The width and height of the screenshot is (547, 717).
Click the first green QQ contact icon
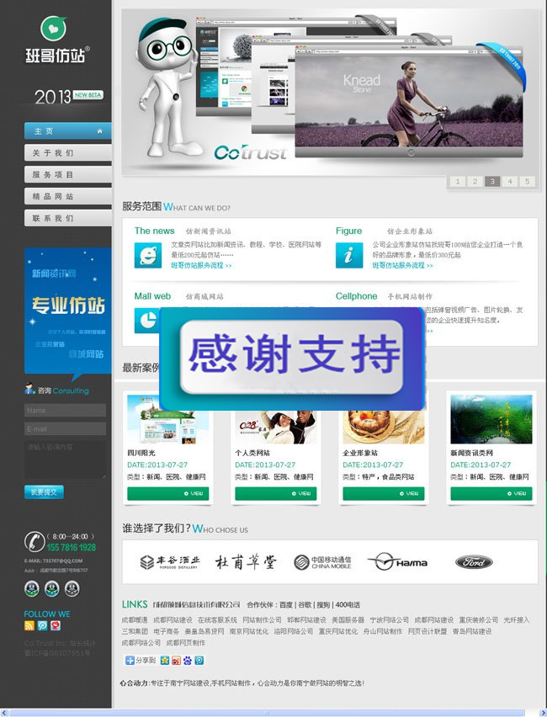pyautogui.click(x=32, y=588)
